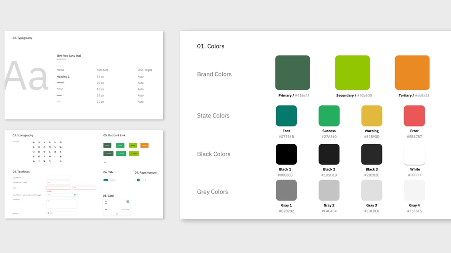Select page 1 in Page Number
The width and height of the screenshot is (451, 253).
pyautogui.click(x=139, y=180)
